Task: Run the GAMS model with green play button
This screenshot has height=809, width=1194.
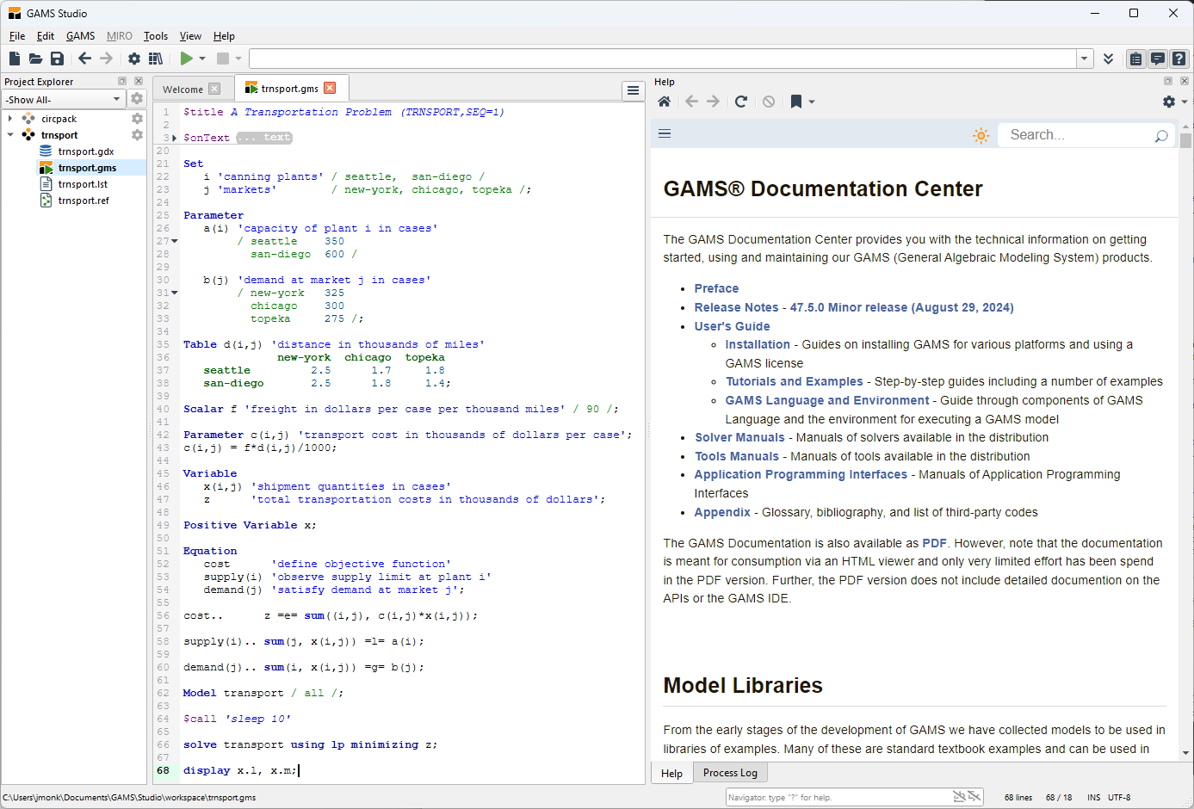Action: click(186, 59)
